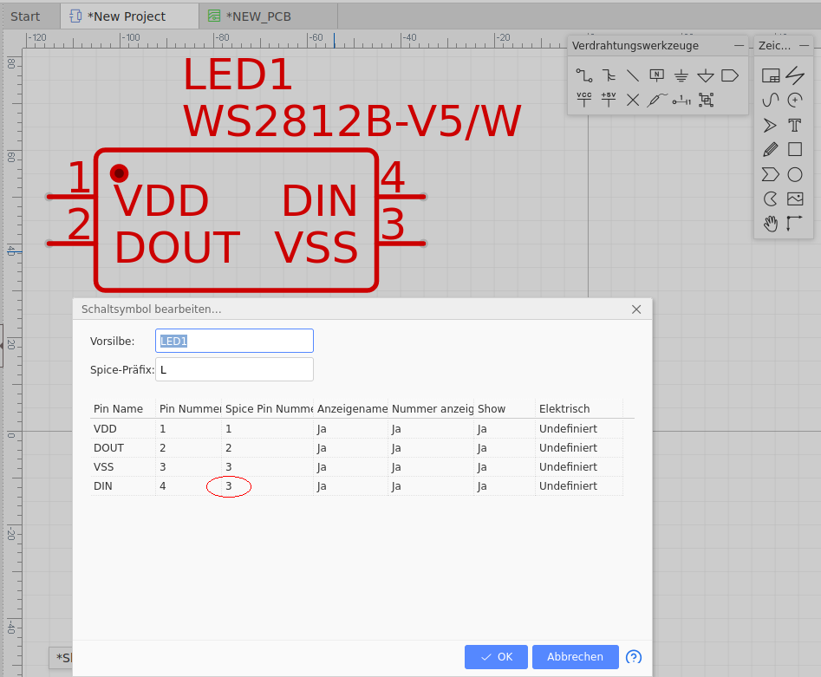Confirm the dialog with OK
Screen dimensions: 821x677
pyautogui.click(x=496, y=656)
